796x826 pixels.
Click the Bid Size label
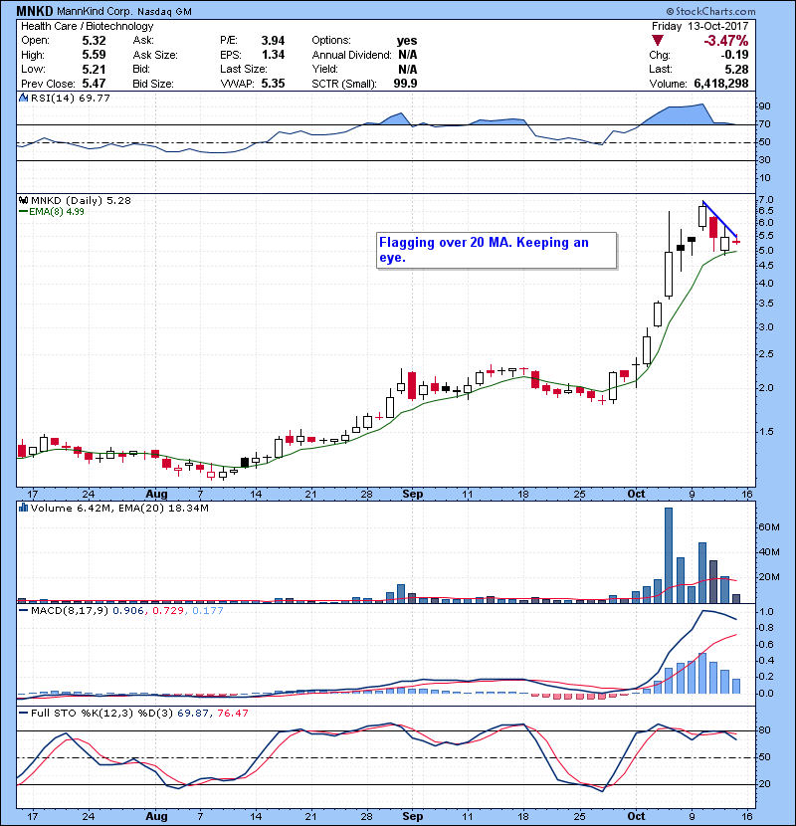(153, 84)
